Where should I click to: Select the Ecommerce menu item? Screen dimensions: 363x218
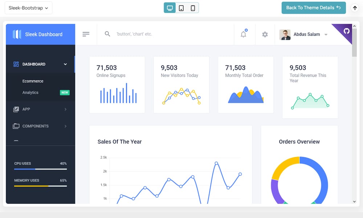pyautogui.click(x=33, y=81)
